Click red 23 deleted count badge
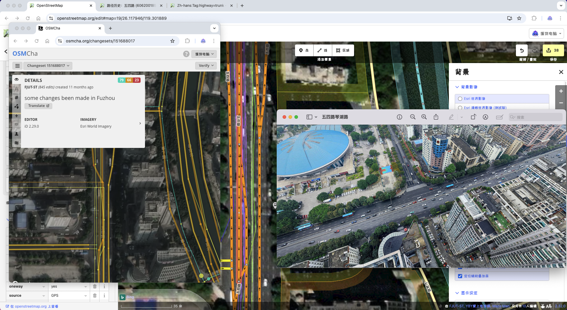 click(x=137, y=80)
